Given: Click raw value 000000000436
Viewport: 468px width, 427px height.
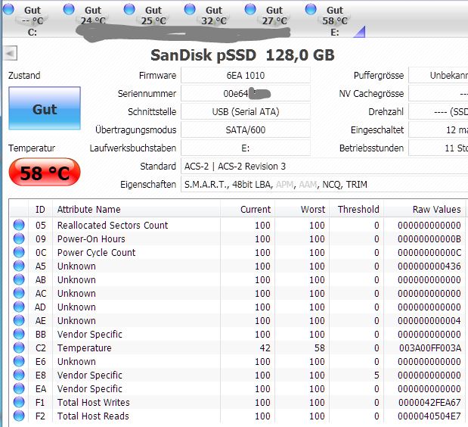Looking at the screenshot, I should pyautogui.click(x=429, y=266).
